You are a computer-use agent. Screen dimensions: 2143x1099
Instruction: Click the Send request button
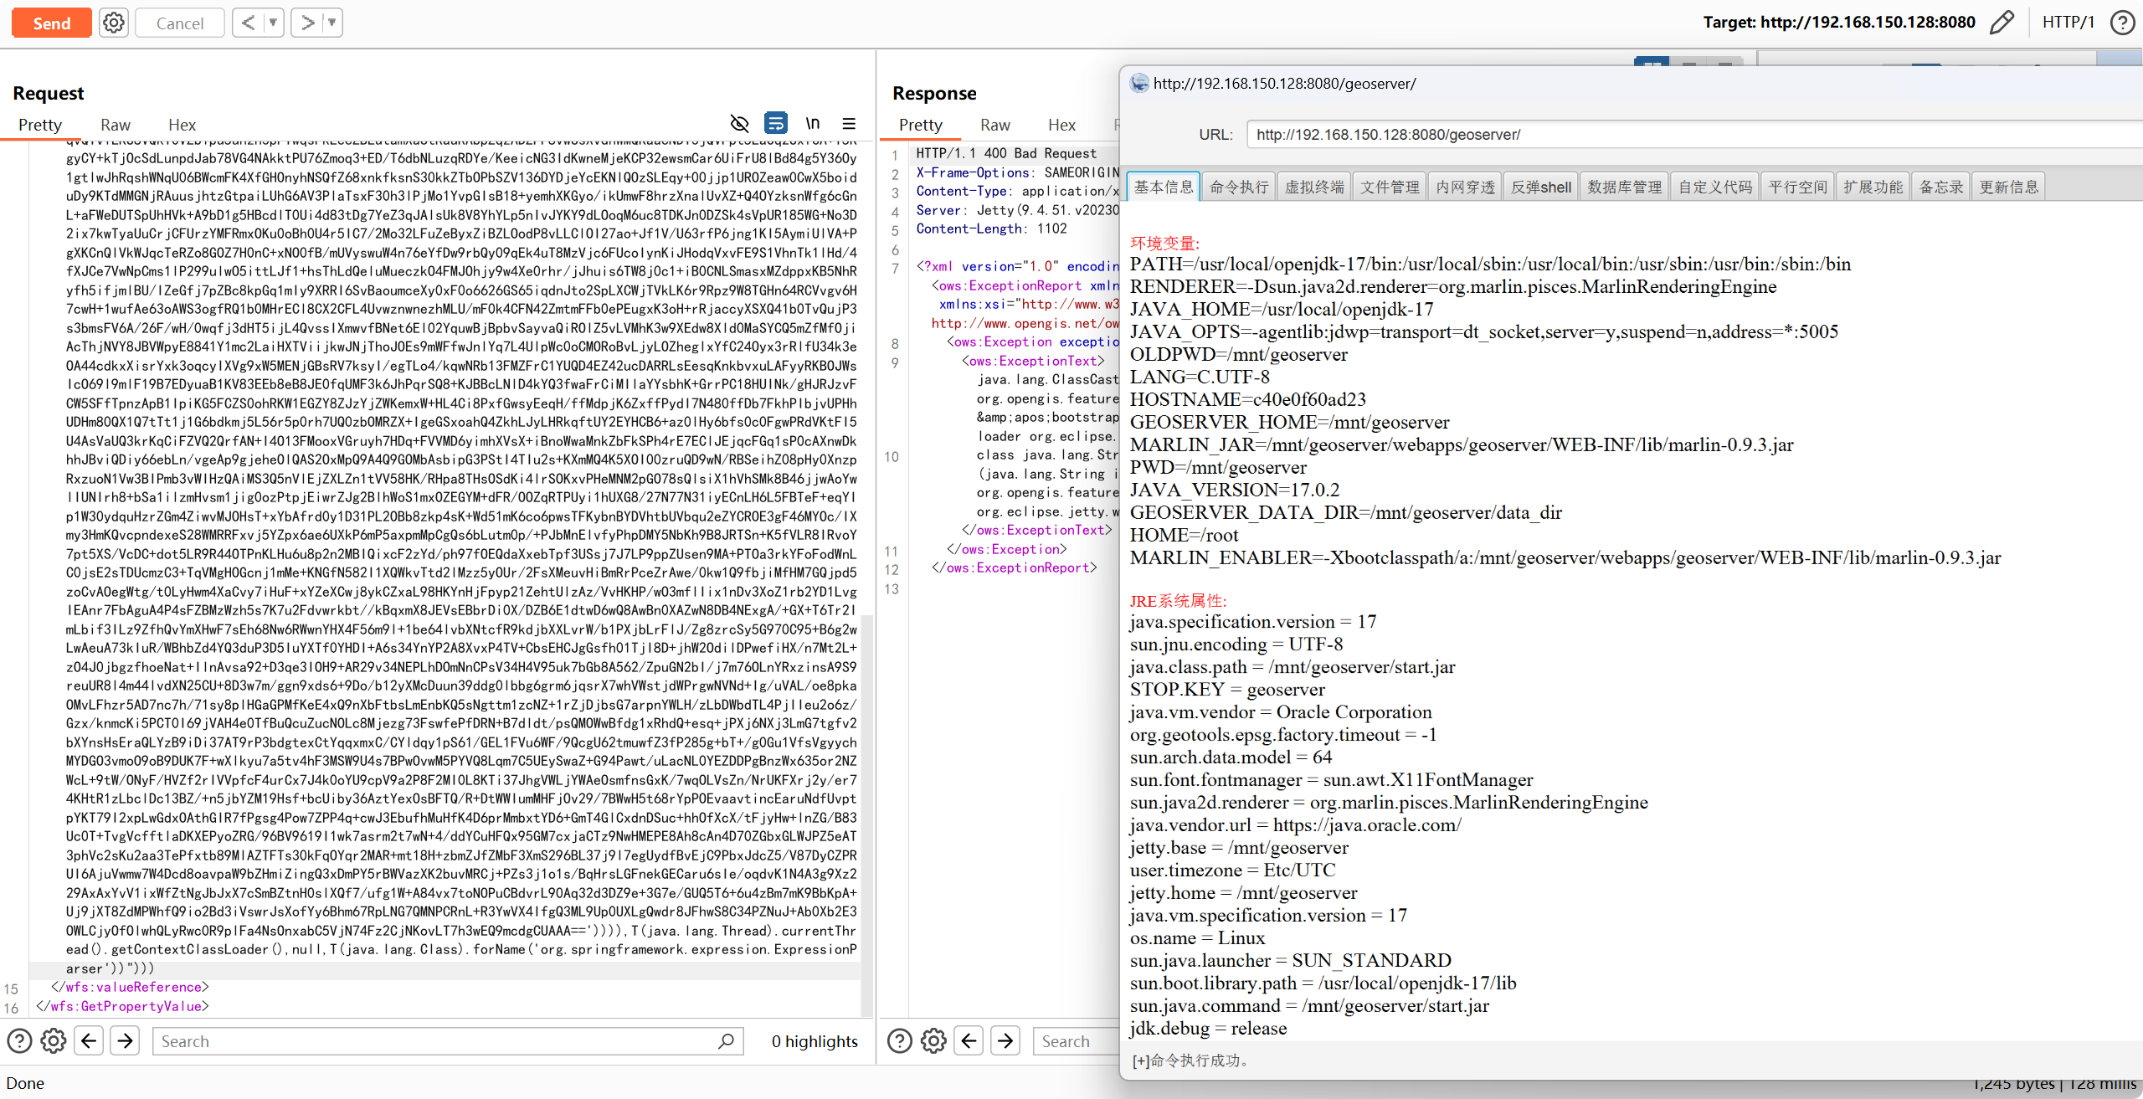tap(50, 21)
